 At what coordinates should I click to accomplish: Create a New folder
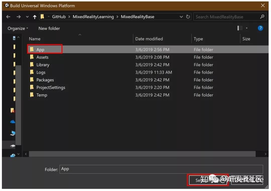49,28
